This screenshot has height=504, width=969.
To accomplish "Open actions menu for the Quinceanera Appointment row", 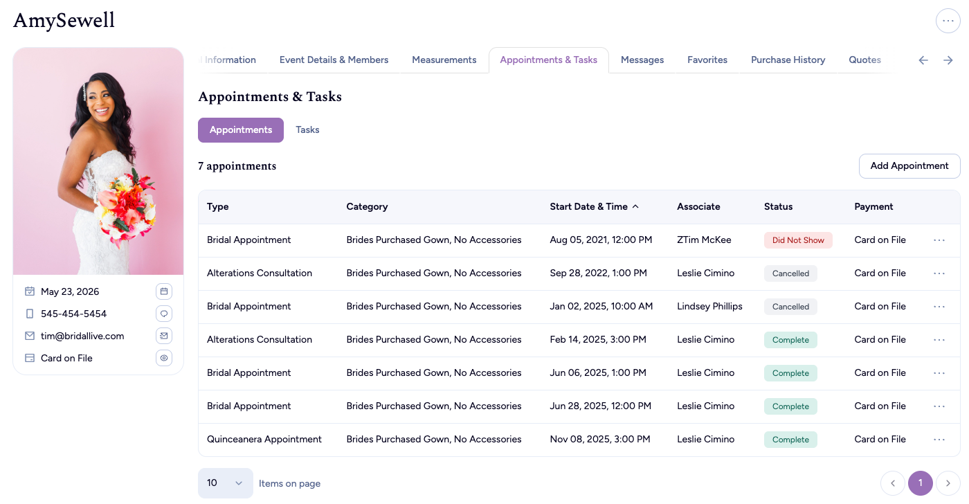I will pyautogui.click(x=939, y=439).
